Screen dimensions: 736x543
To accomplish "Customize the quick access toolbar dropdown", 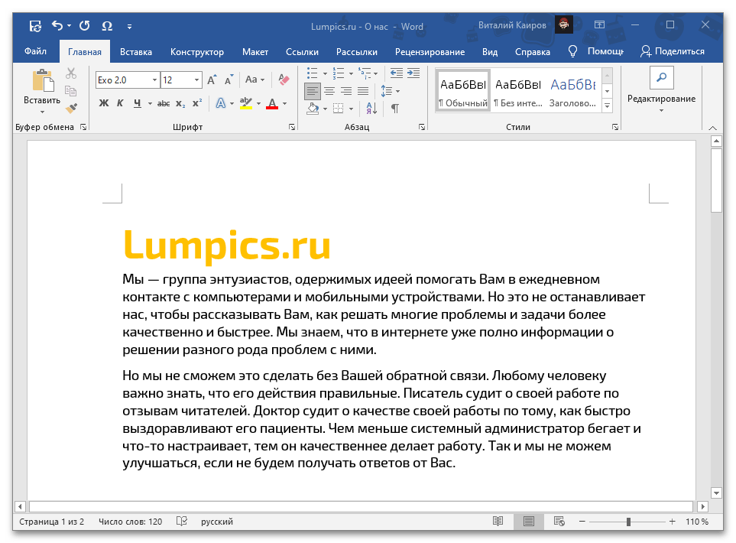I will pyautogui.click(x=129, y=27).
